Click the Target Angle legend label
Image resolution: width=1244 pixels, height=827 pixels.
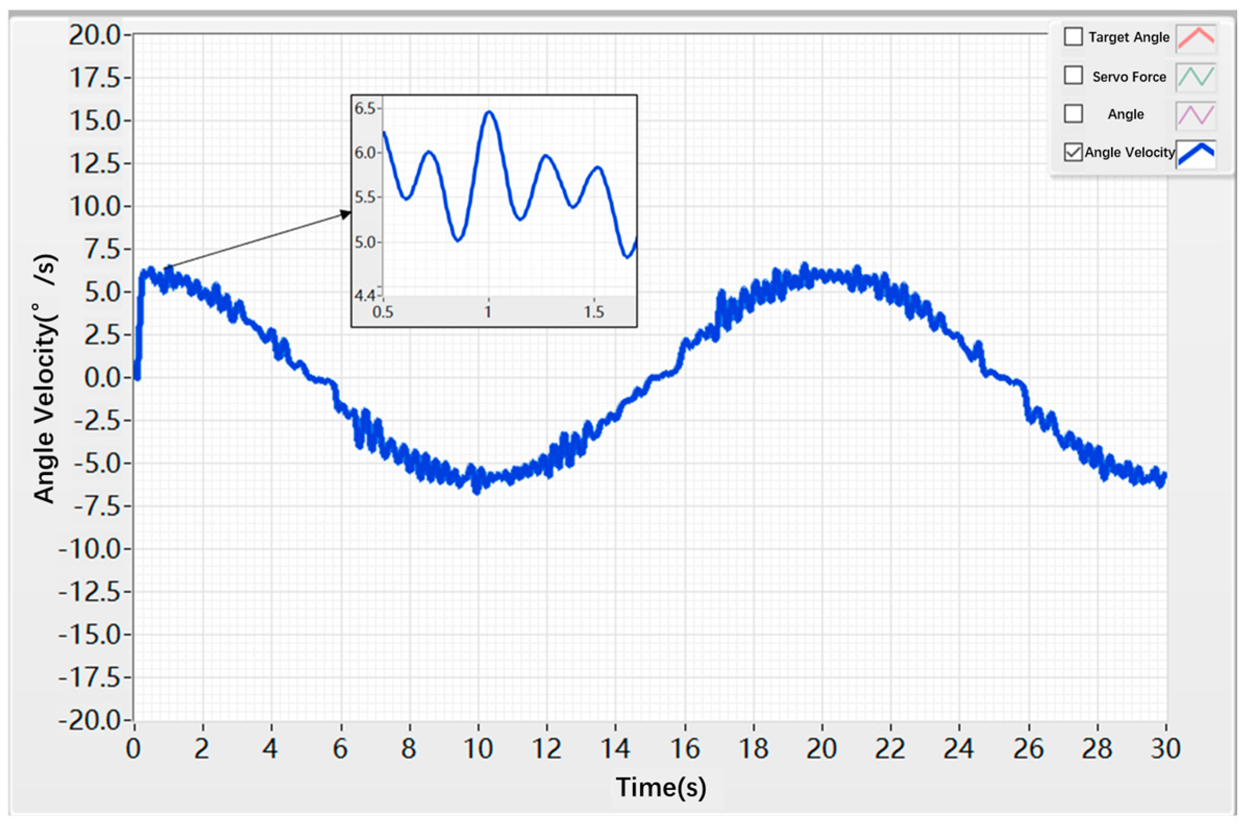tap(1128, 38)
